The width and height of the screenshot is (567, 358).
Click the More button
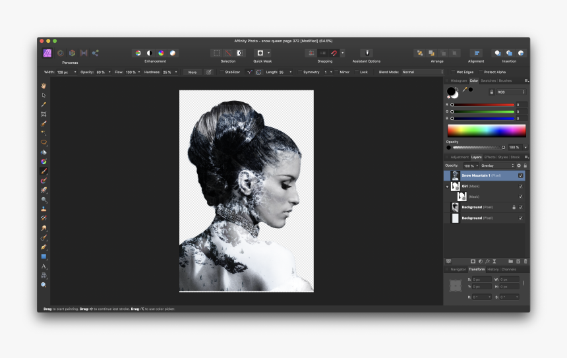[x=193, y=72]
